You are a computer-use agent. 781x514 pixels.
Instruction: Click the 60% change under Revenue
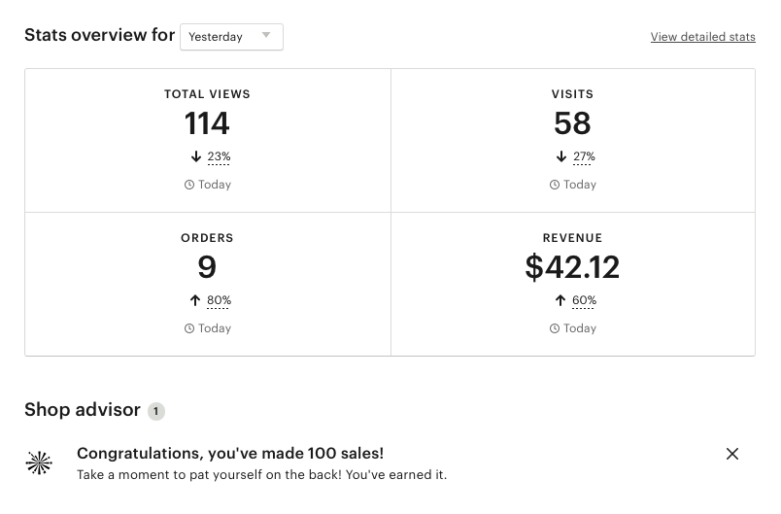pyautogui.click(x=584, y=300)
